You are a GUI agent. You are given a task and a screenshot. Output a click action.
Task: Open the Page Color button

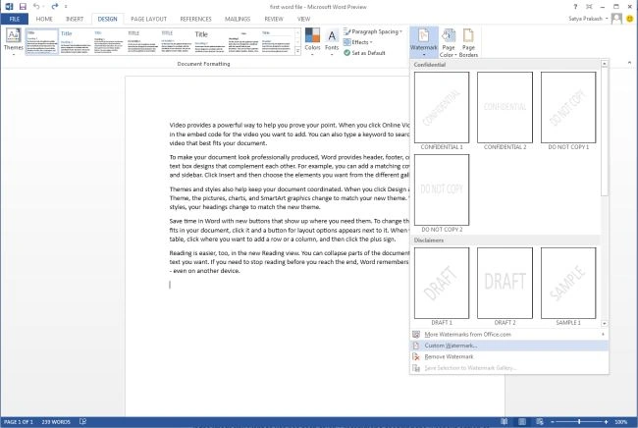pos(448,42)
